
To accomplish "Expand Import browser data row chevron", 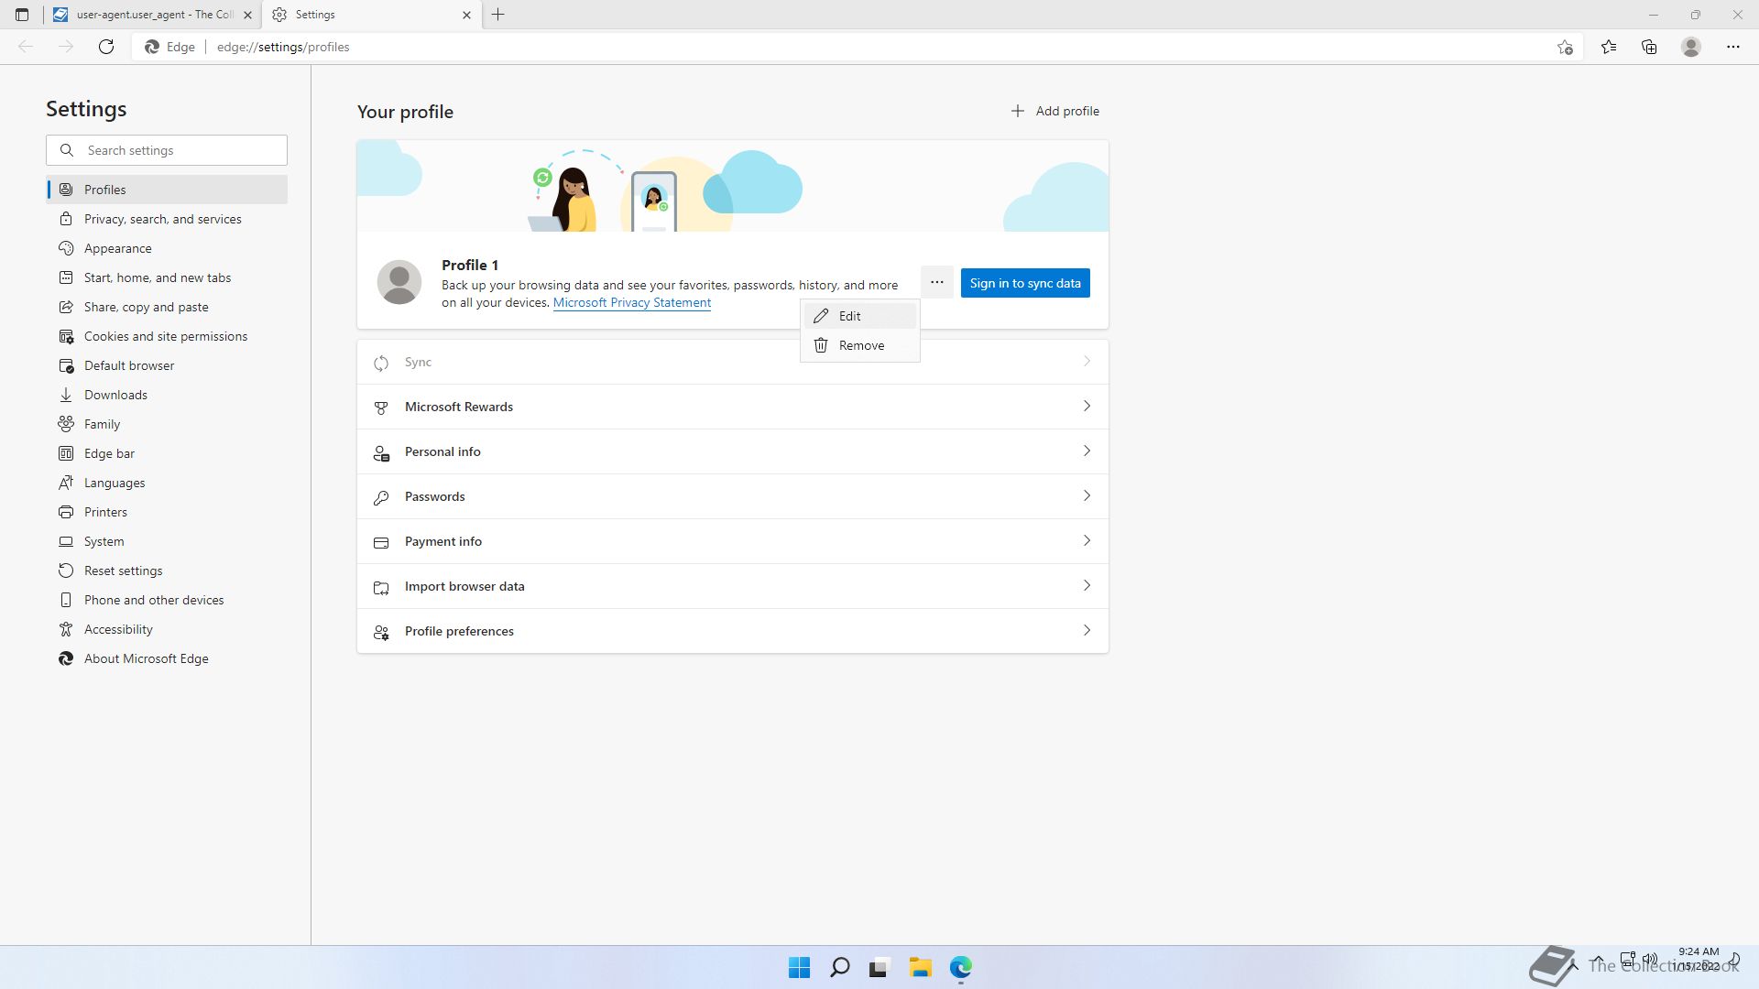I will point(1087,586).
